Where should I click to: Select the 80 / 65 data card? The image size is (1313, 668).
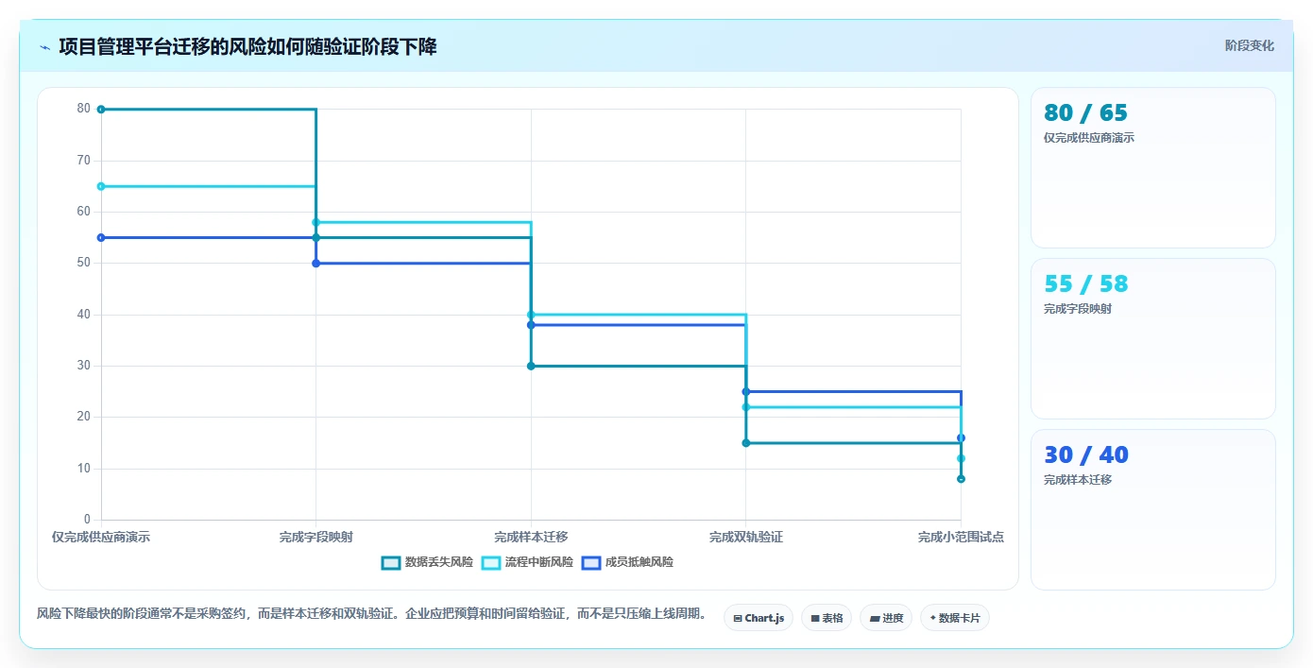point(1153,168)
